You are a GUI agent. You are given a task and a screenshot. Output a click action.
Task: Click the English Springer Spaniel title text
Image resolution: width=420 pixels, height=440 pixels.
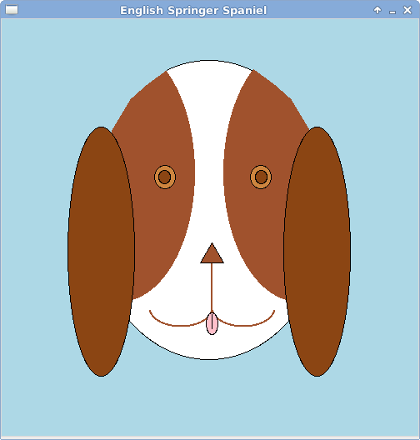click(x=193, y=10)
